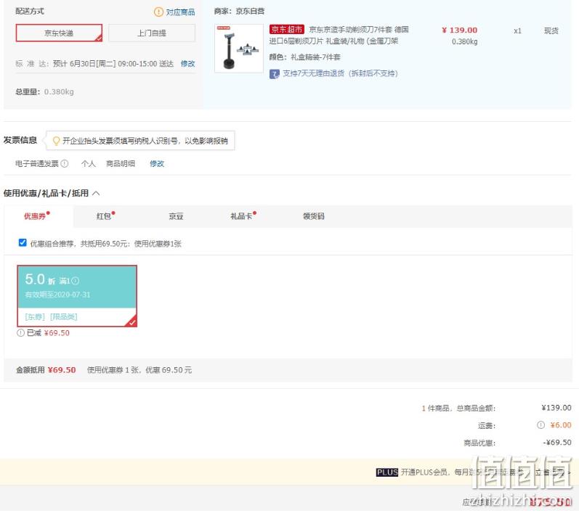Choose 上门自提 pickup option
The image size is (579, 513).
tap(152, 33)
